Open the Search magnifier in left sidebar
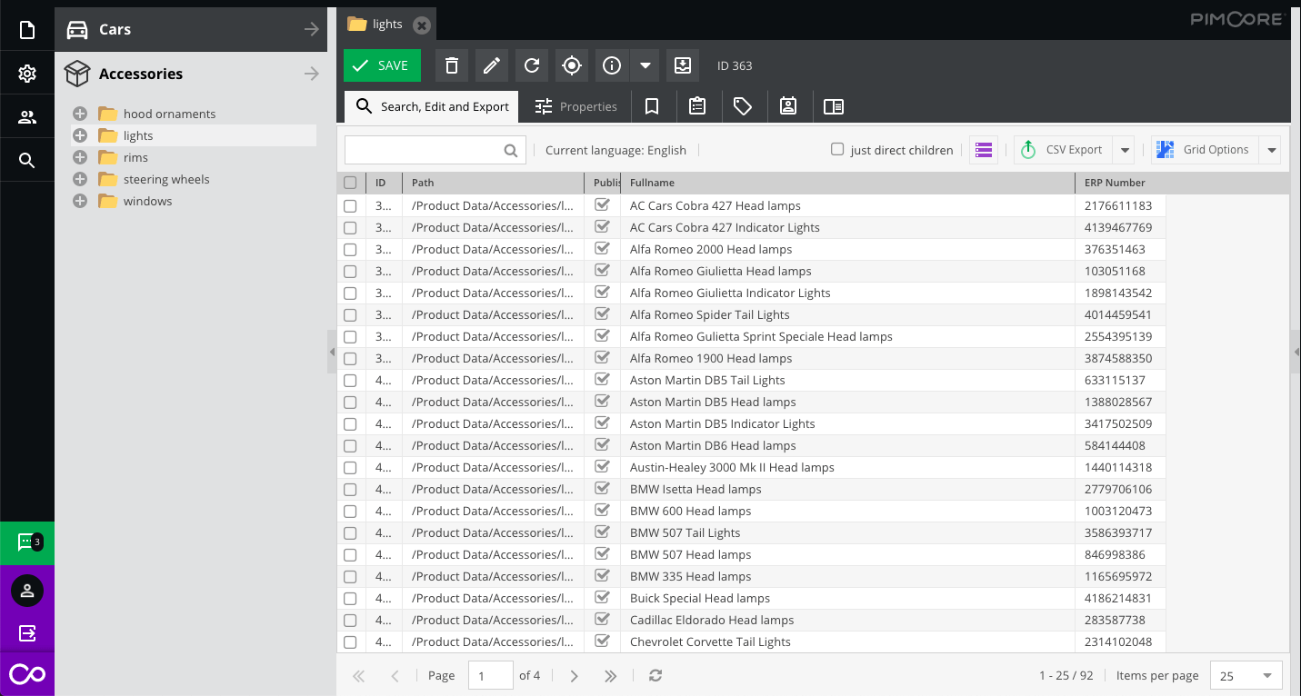 27,161
